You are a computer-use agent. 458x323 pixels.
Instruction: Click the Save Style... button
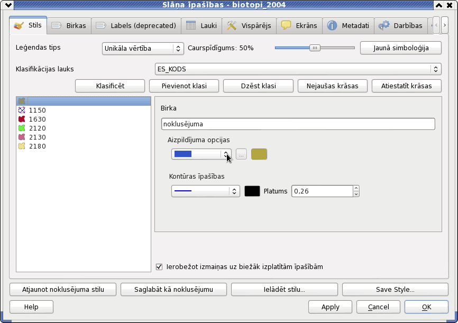(x=395, y=289)
